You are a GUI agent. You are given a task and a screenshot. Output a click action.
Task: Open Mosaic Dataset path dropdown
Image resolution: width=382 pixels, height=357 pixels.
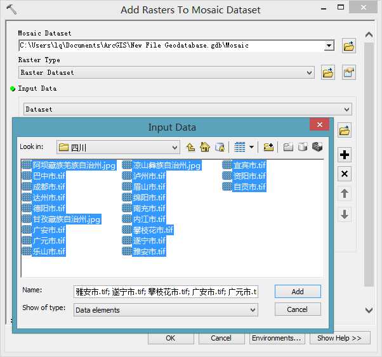click(x=329, y=46)
